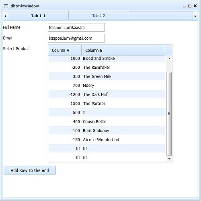Viewport: 201px width, 201px height.
Task: Select The Rainmaker cell
Action: pyautogui.click(x=123, y=67)
